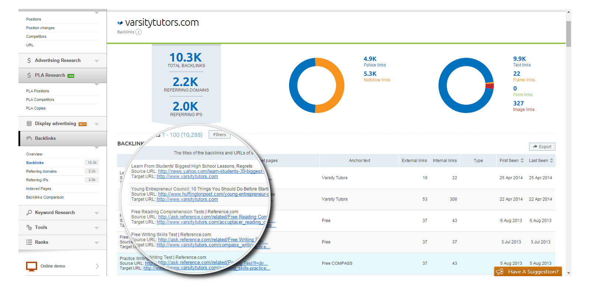Screen dimensions: 590x285
Task: Select the Backlinks 10.3k sidebar item
Action: [x=62, y=163]
